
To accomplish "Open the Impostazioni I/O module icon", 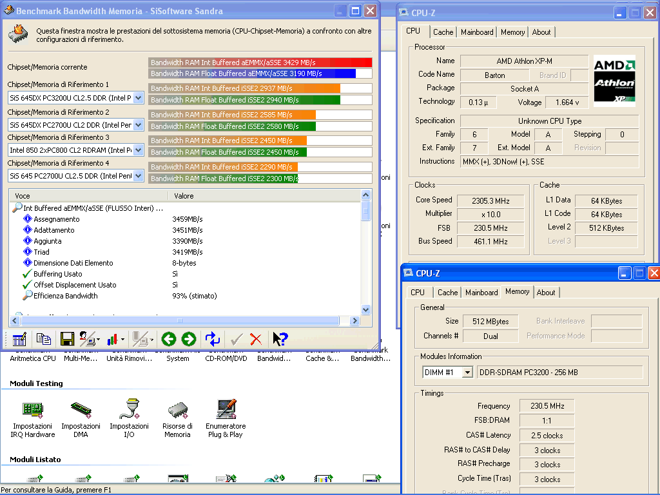I will [129, 409].
